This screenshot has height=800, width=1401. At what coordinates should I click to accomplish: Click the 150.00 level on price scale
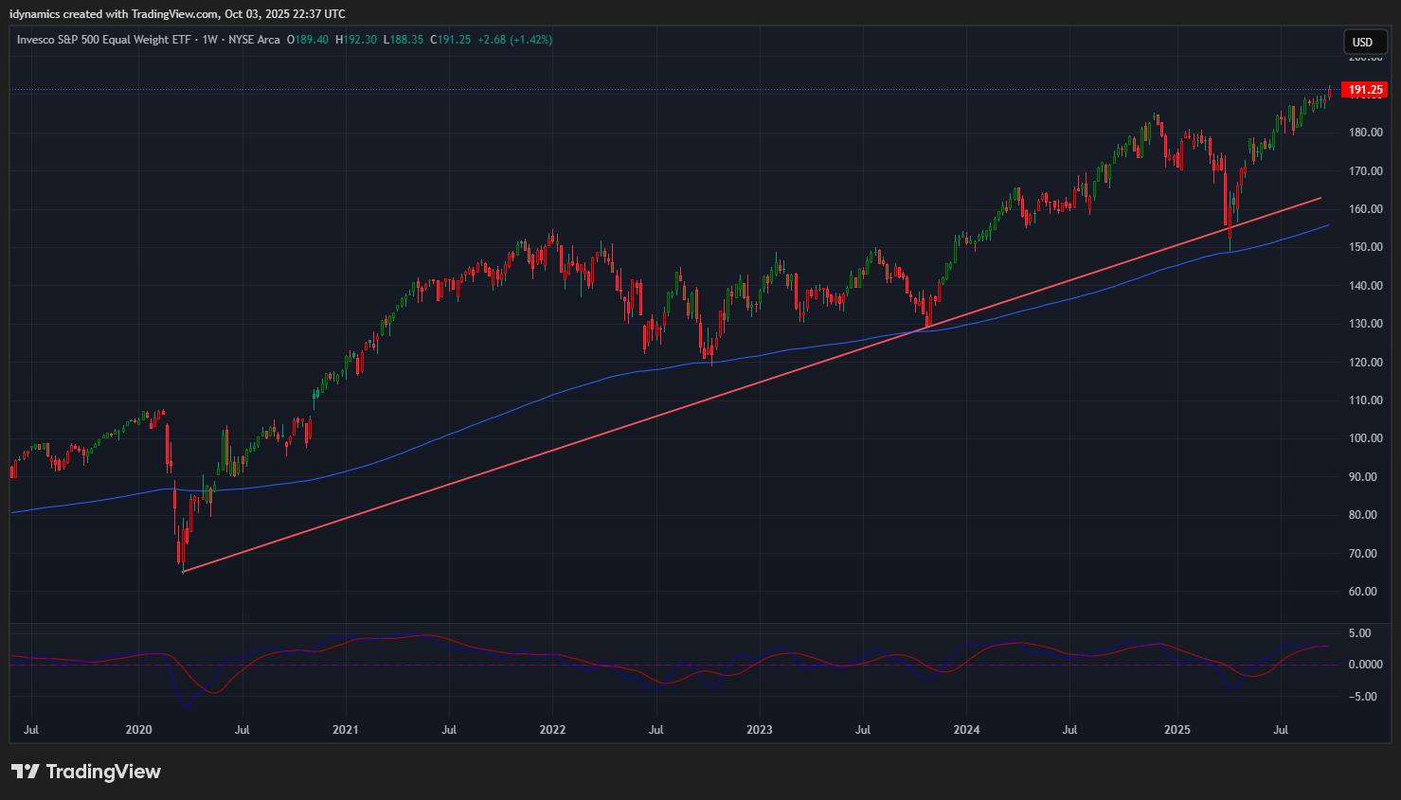click(1365, 247)
